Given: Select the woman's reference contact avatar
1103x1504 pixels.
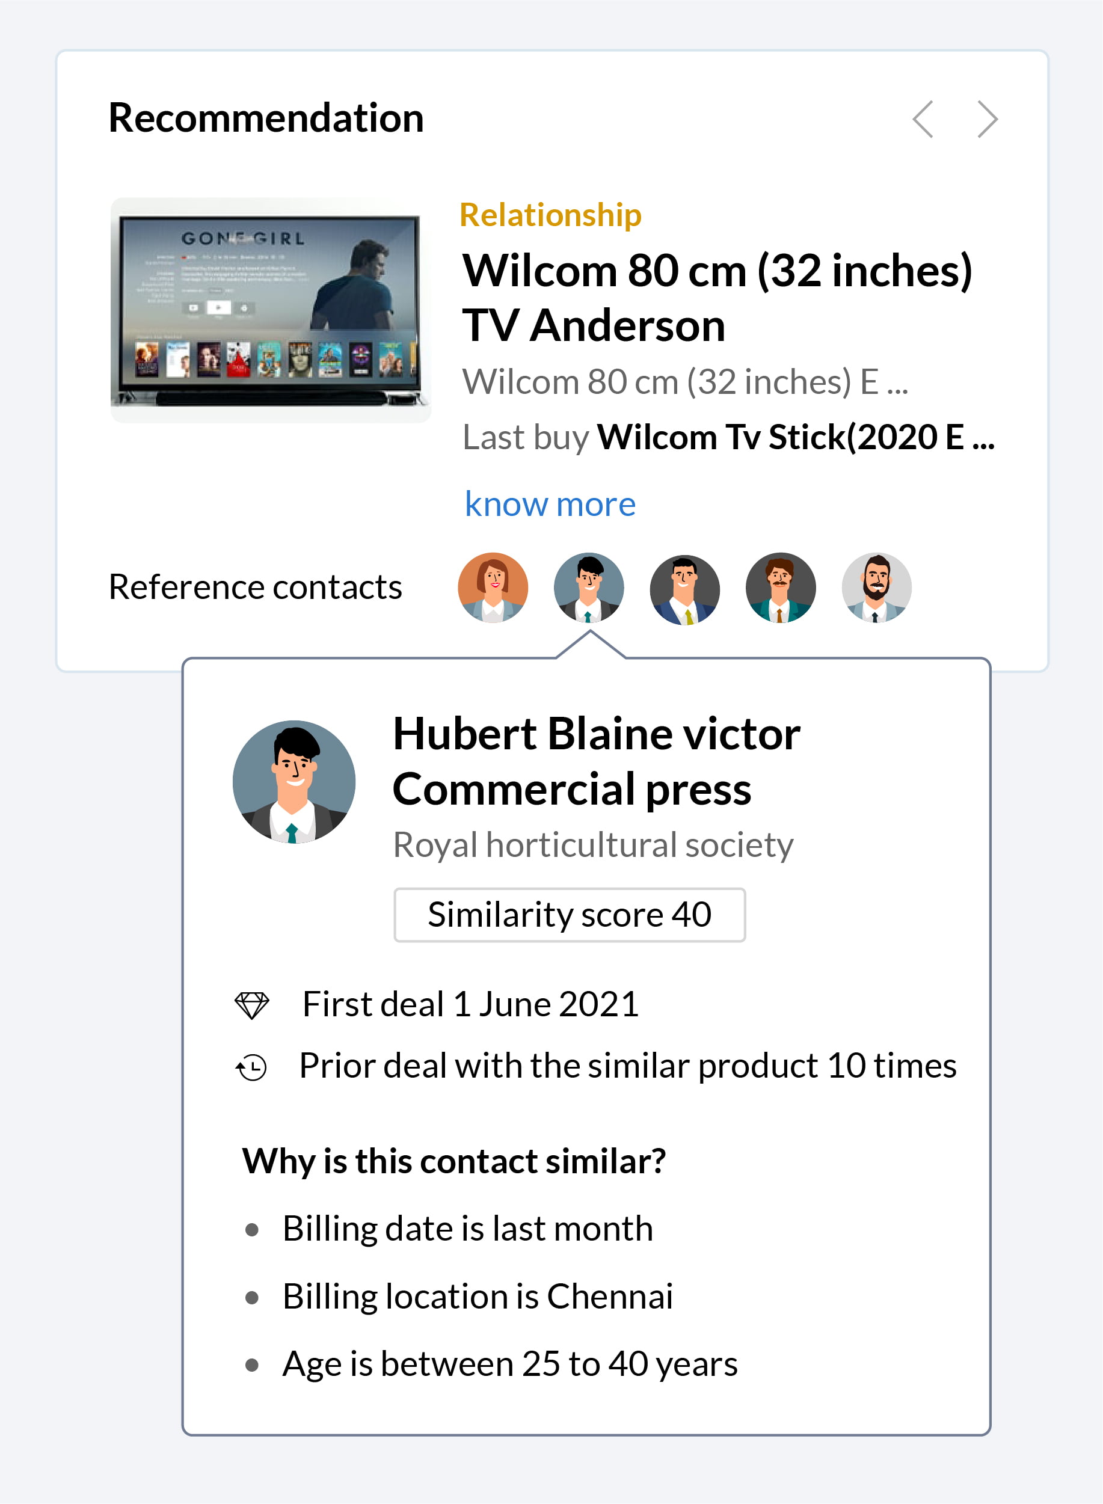Looking at the screenshot, I should coord(493,588).
